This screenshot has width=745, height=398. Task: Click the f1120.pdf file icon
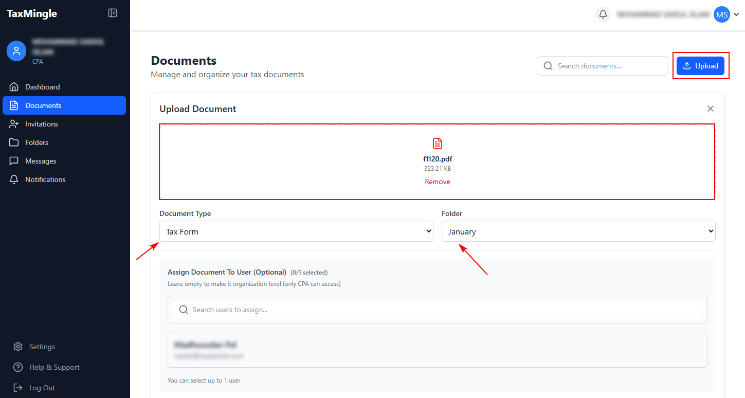438,143
